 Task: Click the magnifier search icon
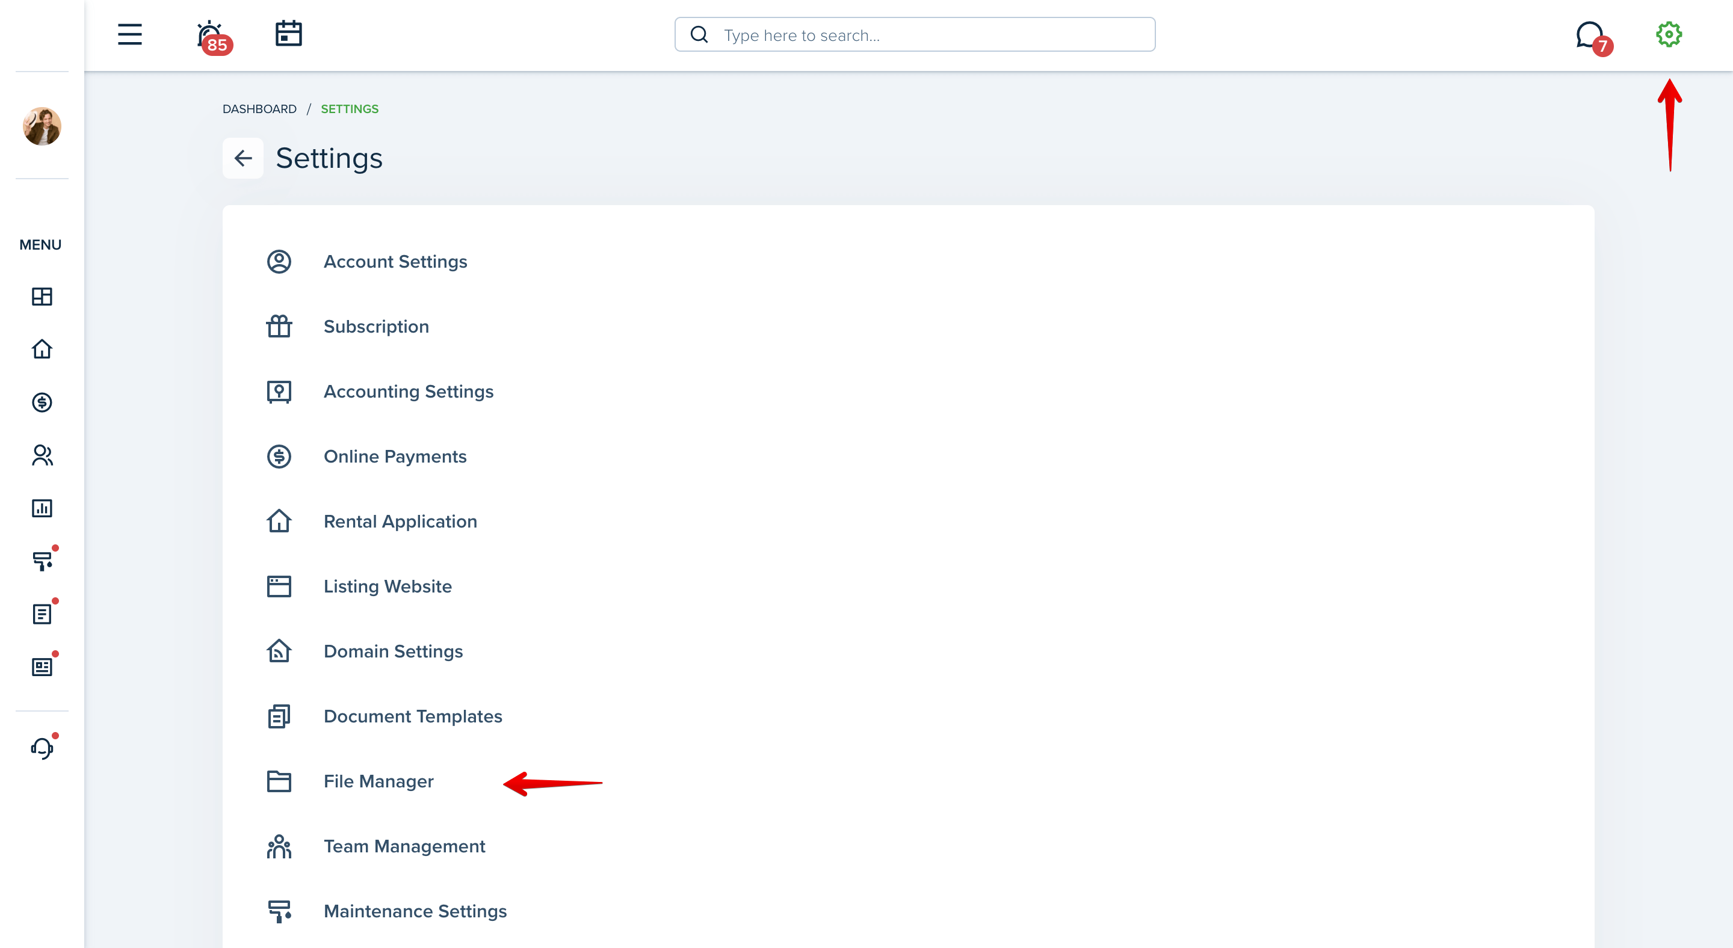pyautogui.click(x=700, y=35)
